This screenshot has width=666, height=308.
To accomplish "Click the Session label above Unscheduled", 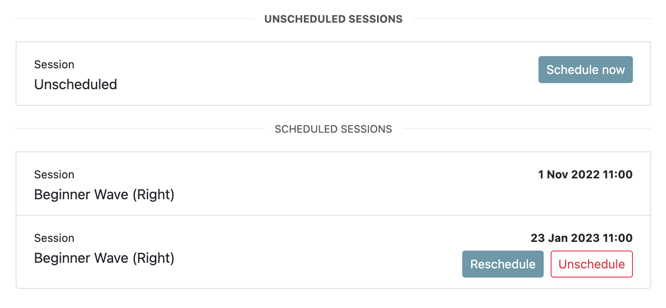I will (x=54, y=64).
